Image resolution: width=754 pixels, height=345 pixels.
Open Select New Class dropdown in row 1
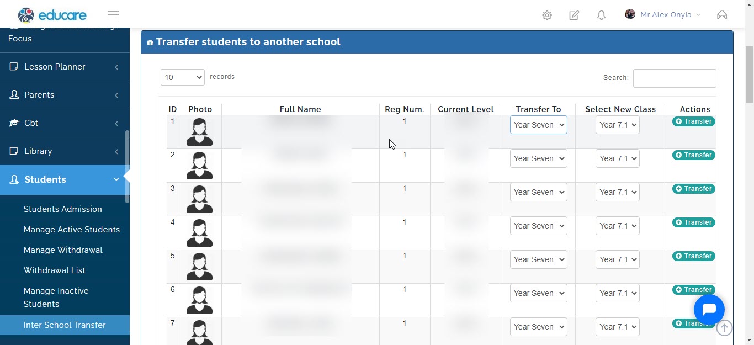617,125
